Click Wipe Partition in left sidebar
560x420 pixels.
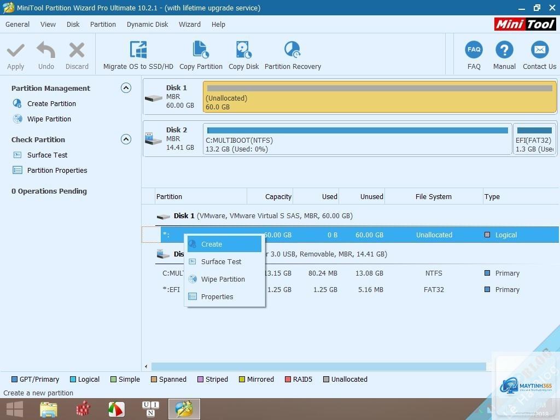[x=49, y=119]
